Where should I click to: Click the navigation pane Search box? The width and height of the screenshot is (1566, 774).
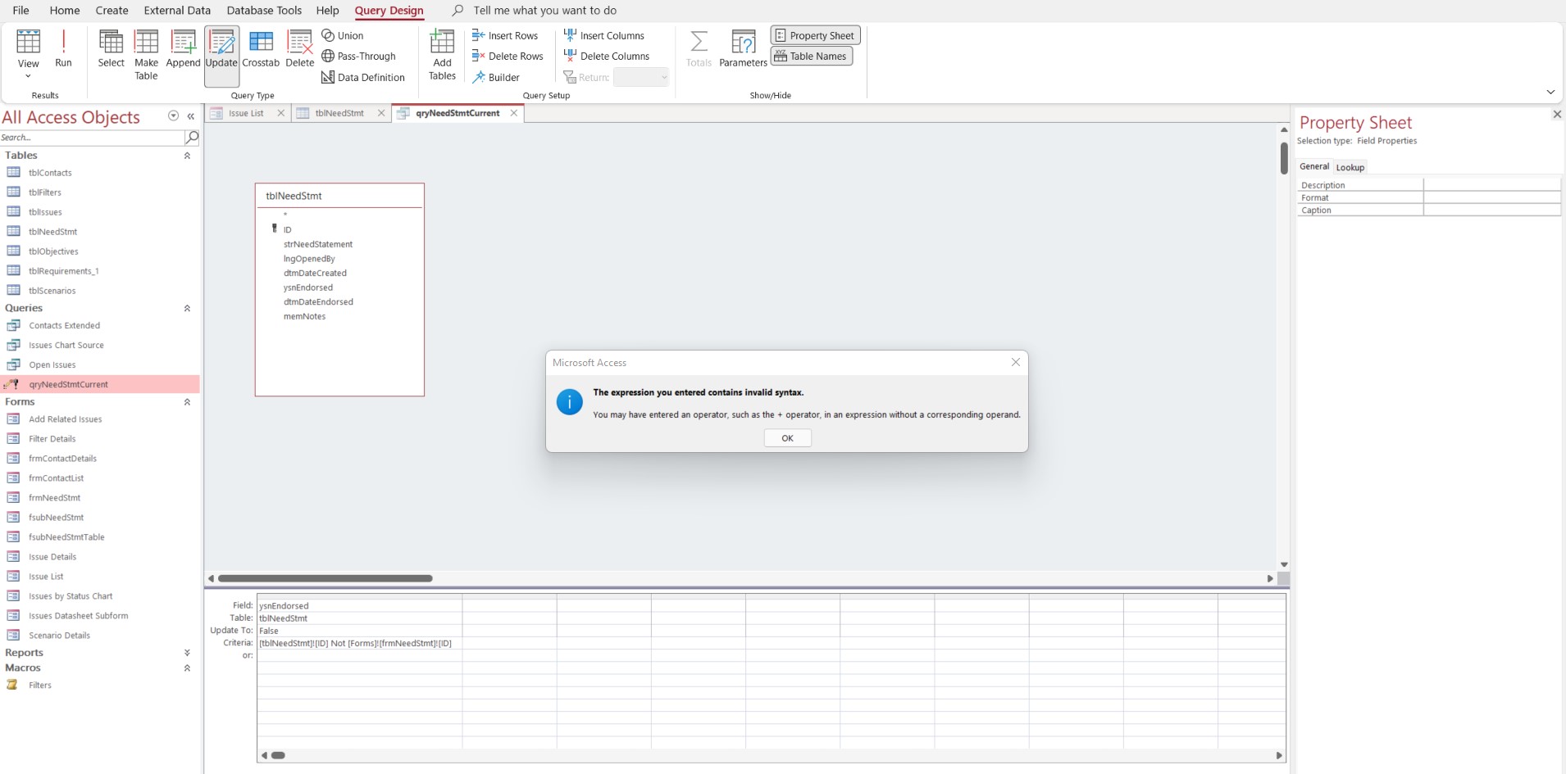point(92,137)
